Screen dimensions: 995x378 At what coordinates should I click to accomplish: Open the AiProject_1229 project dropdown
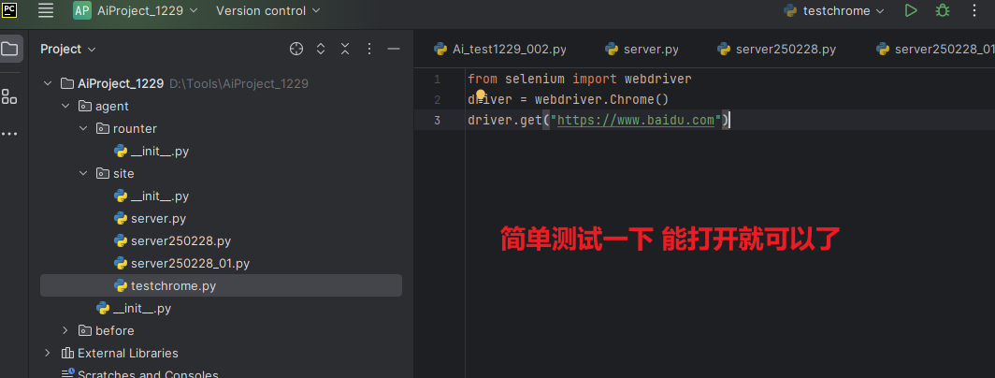click(x=136, y=11)
